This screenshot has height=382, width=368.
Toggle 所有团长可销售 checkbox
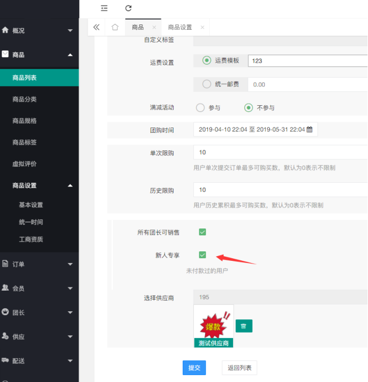point(202,232)
